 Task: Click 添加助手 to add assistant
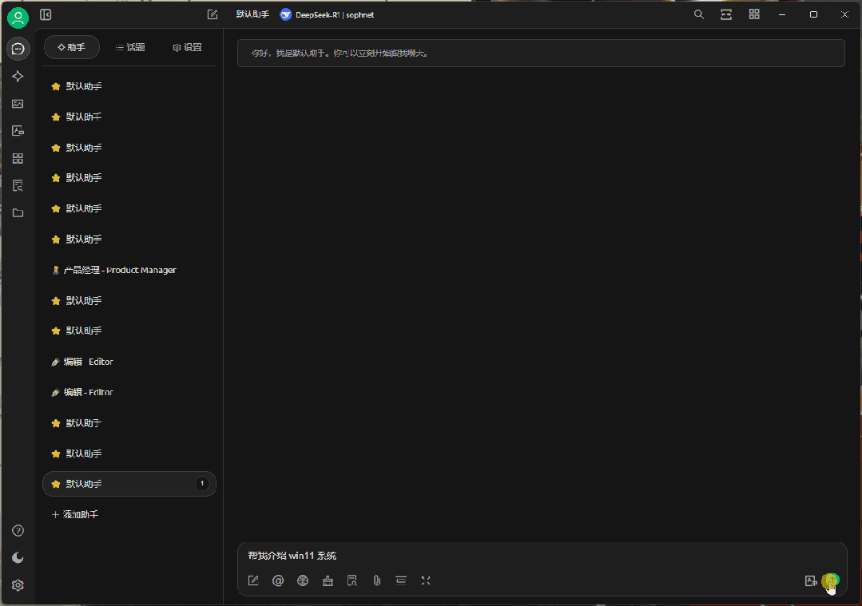[75, 515]
